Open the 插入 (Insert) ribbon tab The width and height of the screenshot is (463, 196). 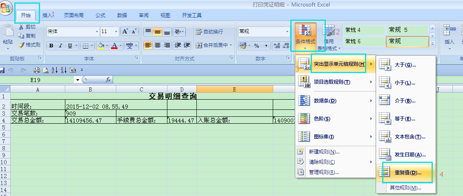coord(47,16)
